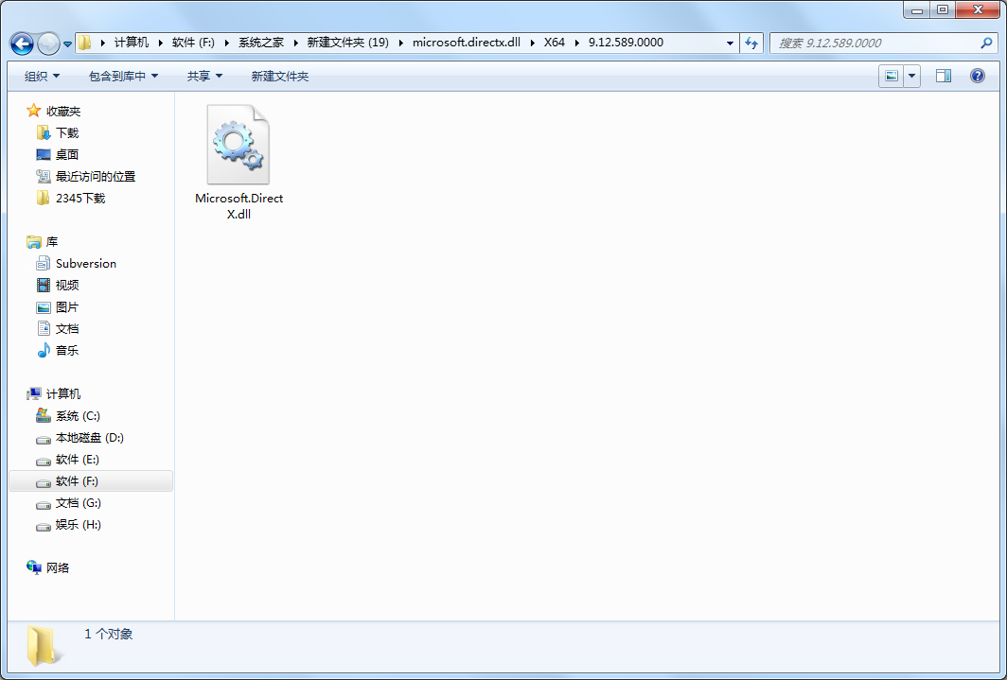Open the 组织 dropdown menu

tap(41, 76)
